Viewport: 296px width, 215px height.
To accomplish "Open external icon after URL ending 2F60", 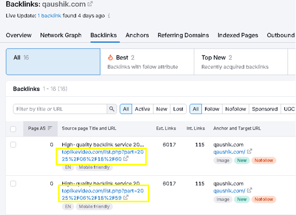I will click(x=126, y=159).
